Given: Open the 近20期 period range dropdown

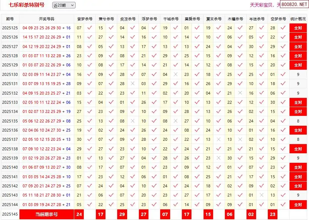Looking at the screenshot, I should [63, 5].
